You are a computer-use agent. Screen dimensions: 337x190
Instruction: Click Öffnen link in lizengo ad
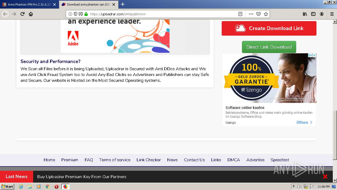304,122
